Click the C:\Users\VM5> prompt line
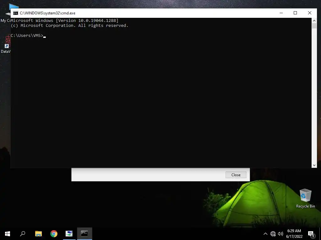The image size is (321, 240). tap(28, 36)
